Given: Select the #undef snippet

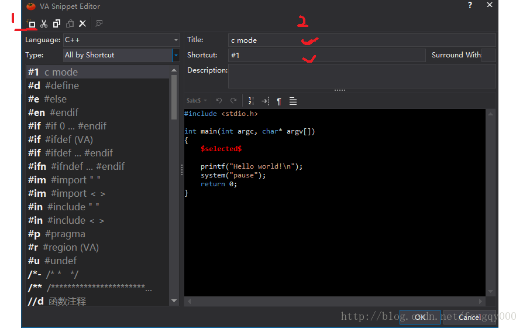Looking at the screenshot, I should click(98, 261).
